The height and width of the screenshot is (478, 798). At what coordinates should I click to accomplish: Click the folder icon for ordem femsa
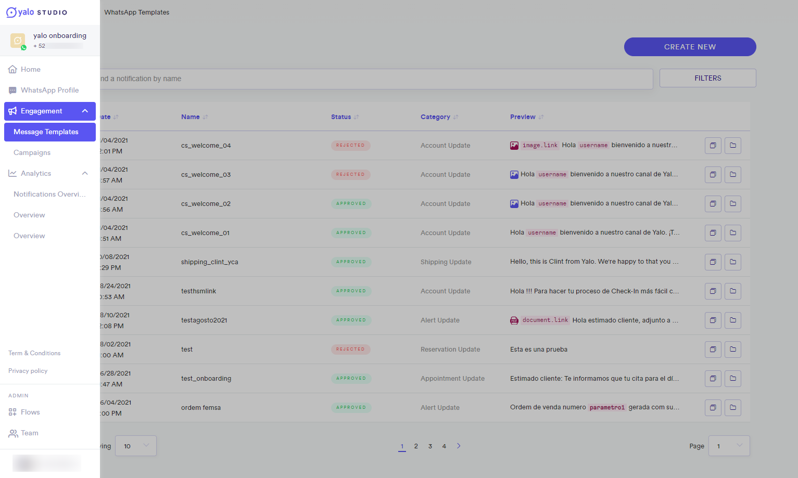click(733, 408)
